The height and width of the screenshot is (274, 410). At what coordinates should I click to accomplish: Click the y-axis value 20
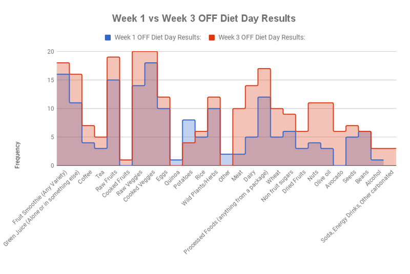point(50,52)
